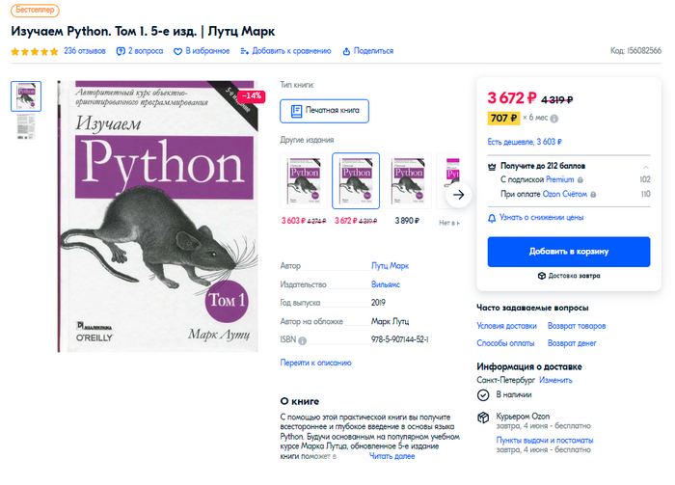Expand book description with Читать далее
The width and height of the screenshot is (675, 485).
[391, 456]
